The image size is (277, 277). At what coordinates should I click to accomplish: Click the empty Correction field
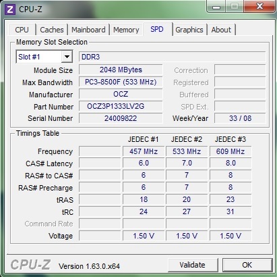coord(240,70)
